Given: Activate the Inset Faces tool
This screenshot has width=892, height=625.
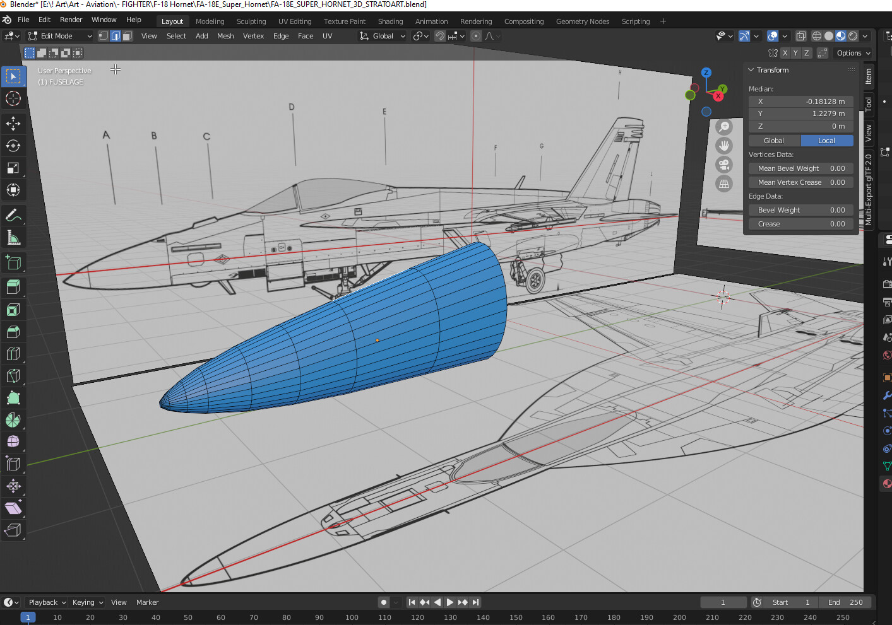Looking at the screenshot, I should click(x=13, y=310).
